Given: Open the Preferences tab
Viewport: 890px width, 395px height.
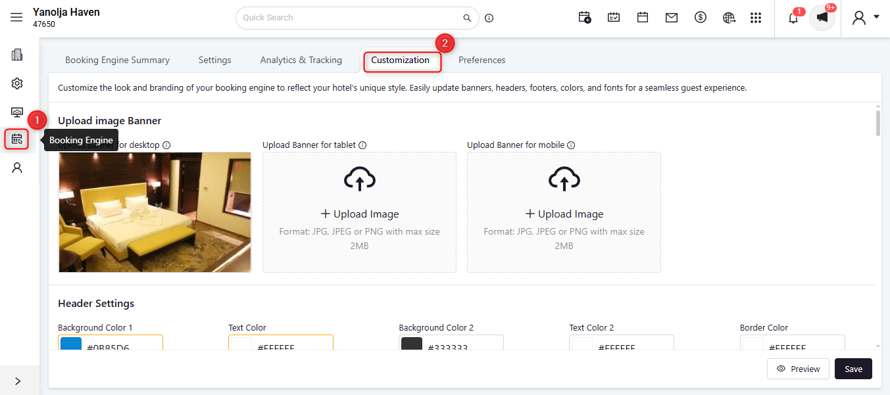Looking at the screenshot, I should pos(482,60).
